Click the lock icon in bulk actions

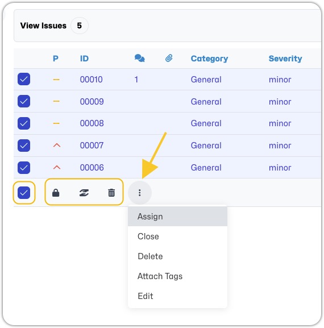coord(56,193)
